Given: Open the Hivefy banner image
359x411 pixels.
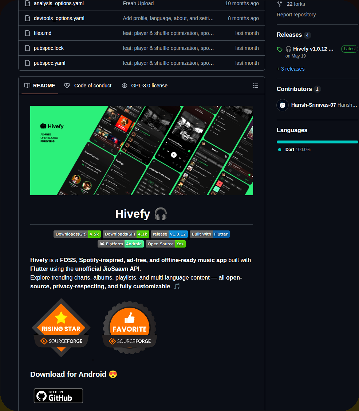Looking at the screenshot, I should click(x=142, y=150).
